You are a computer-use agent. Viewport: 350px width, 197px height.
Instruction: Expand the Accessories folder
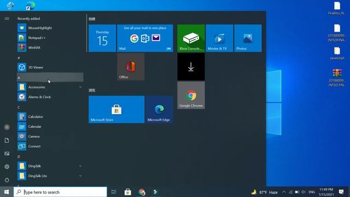[50, 87]
